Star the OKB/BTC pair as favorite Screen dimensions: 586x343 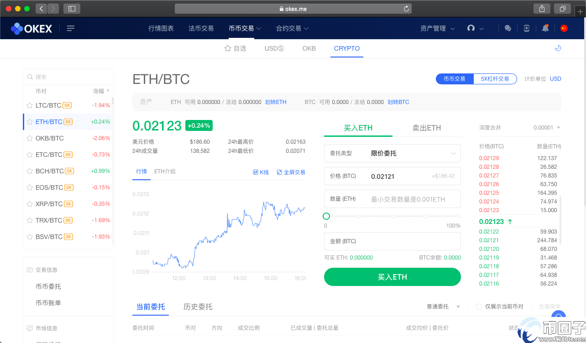click(x=30, y=138)
